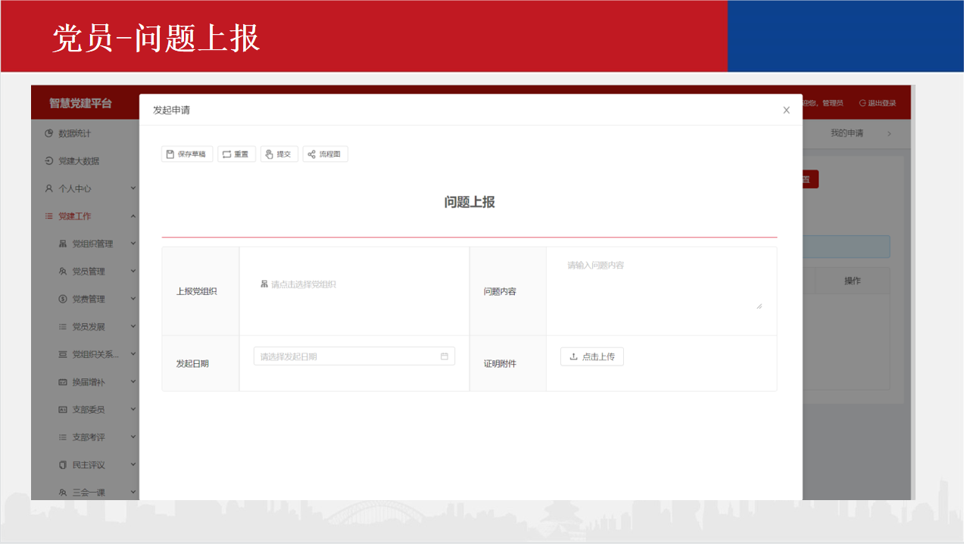Viewport: 964px width, 544px height.
Task: Open the 支部考评 menu item
Action: 88,437
